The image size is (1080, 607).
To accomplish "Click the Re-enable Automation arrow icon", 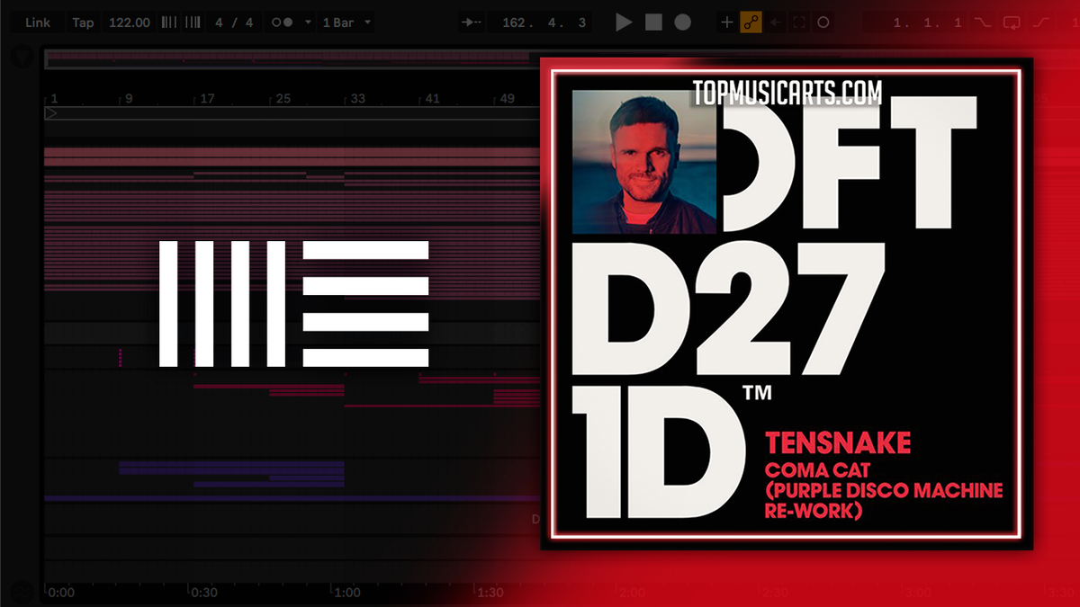I will pos(775,22).
